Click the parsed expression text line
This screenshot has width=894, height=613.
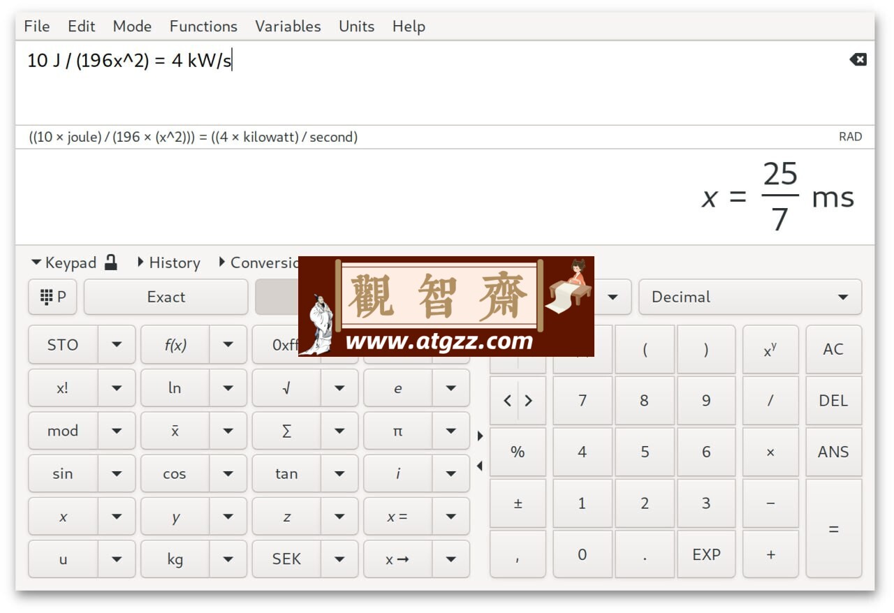coord(193,137)
